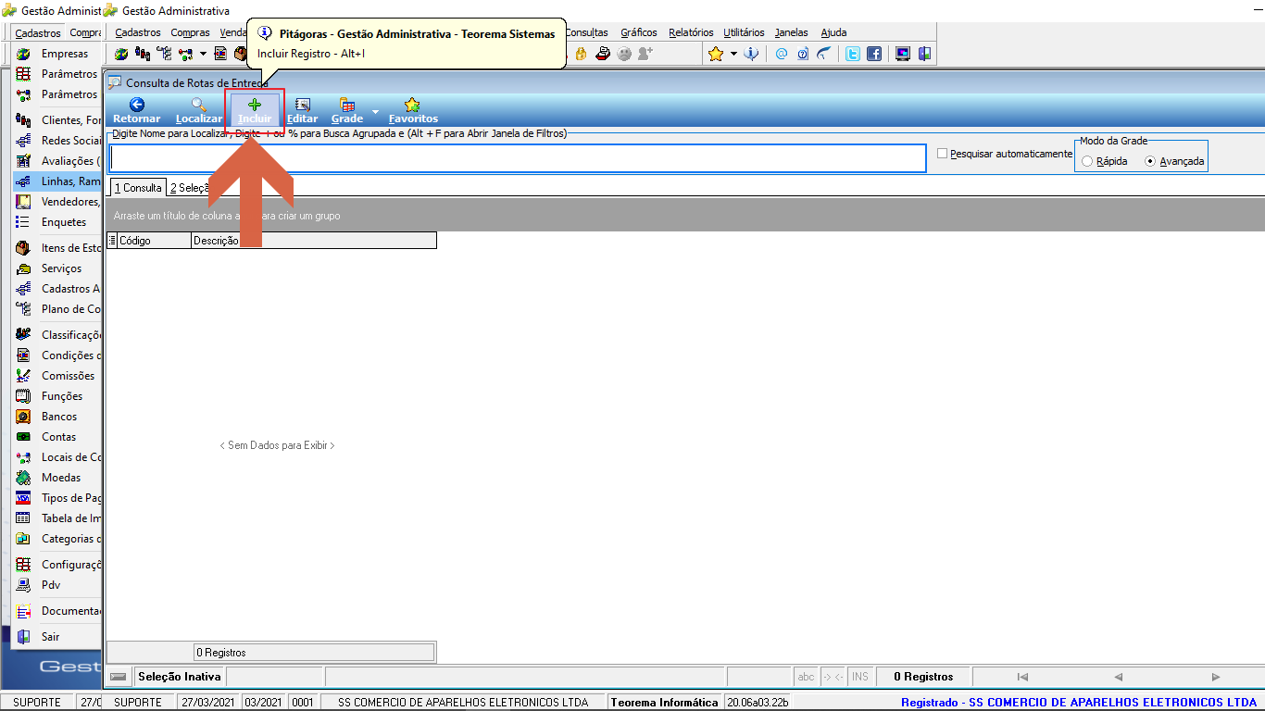Click the keyboard icon beside Seleção Inativa
Viewport: 1265px width, 711px height.
coord(118,677)
